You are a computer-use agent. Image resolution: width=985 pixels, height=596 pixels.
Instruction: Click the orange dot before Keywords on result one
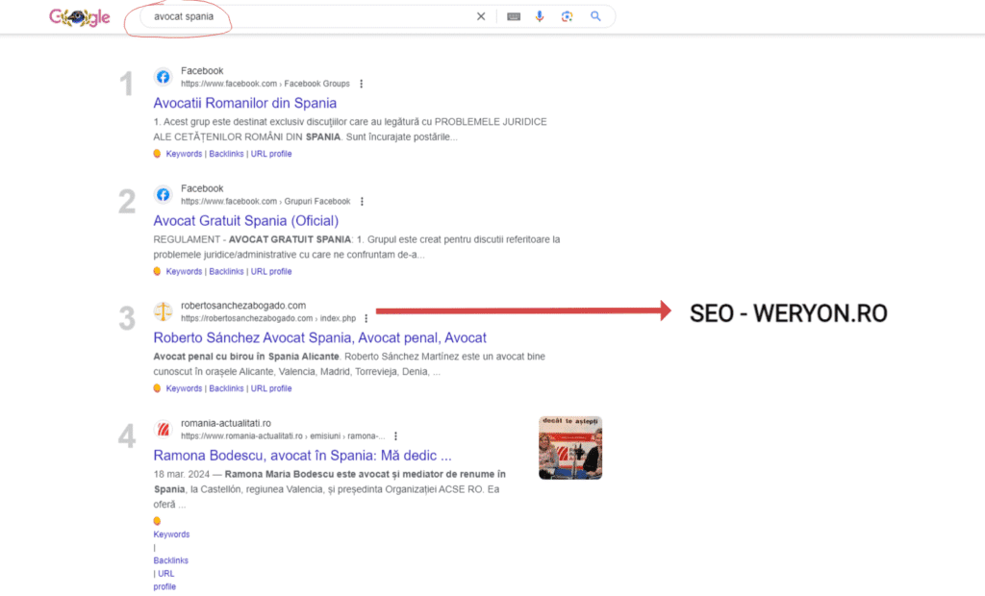tap(157, 153)
